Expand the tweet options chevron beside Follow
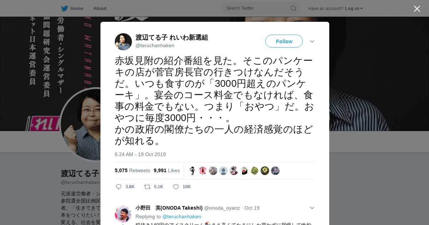This screenshot has height=225, width=429. 312,41
